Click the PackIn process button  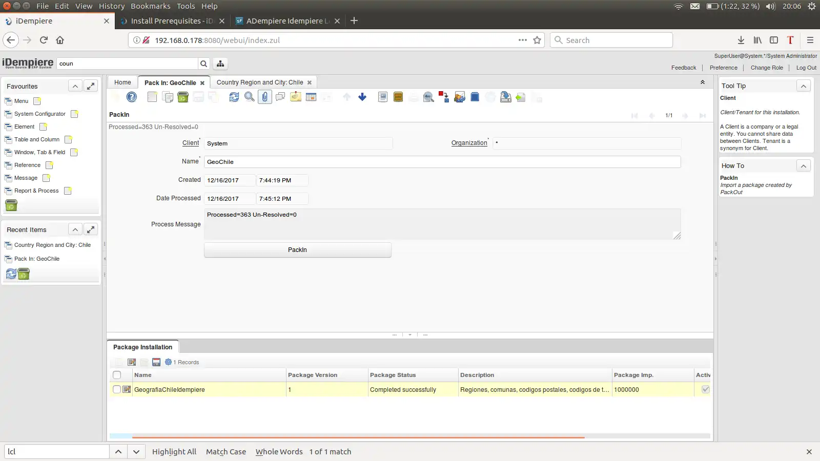point(297,250)
